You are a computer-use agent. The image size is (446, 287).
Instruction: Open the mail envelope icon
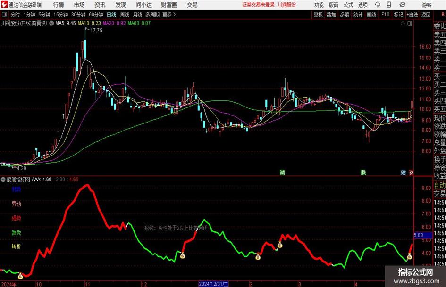[x=402, y=5]
